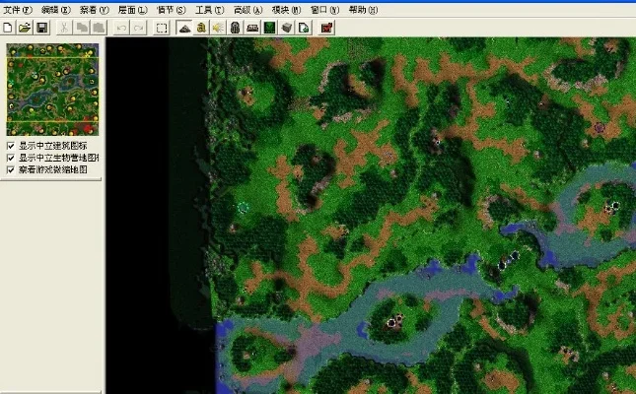Open the Trigger Editor 'a' icon
The width and height of the screenshot is (636, 394).
click(201, 28)
